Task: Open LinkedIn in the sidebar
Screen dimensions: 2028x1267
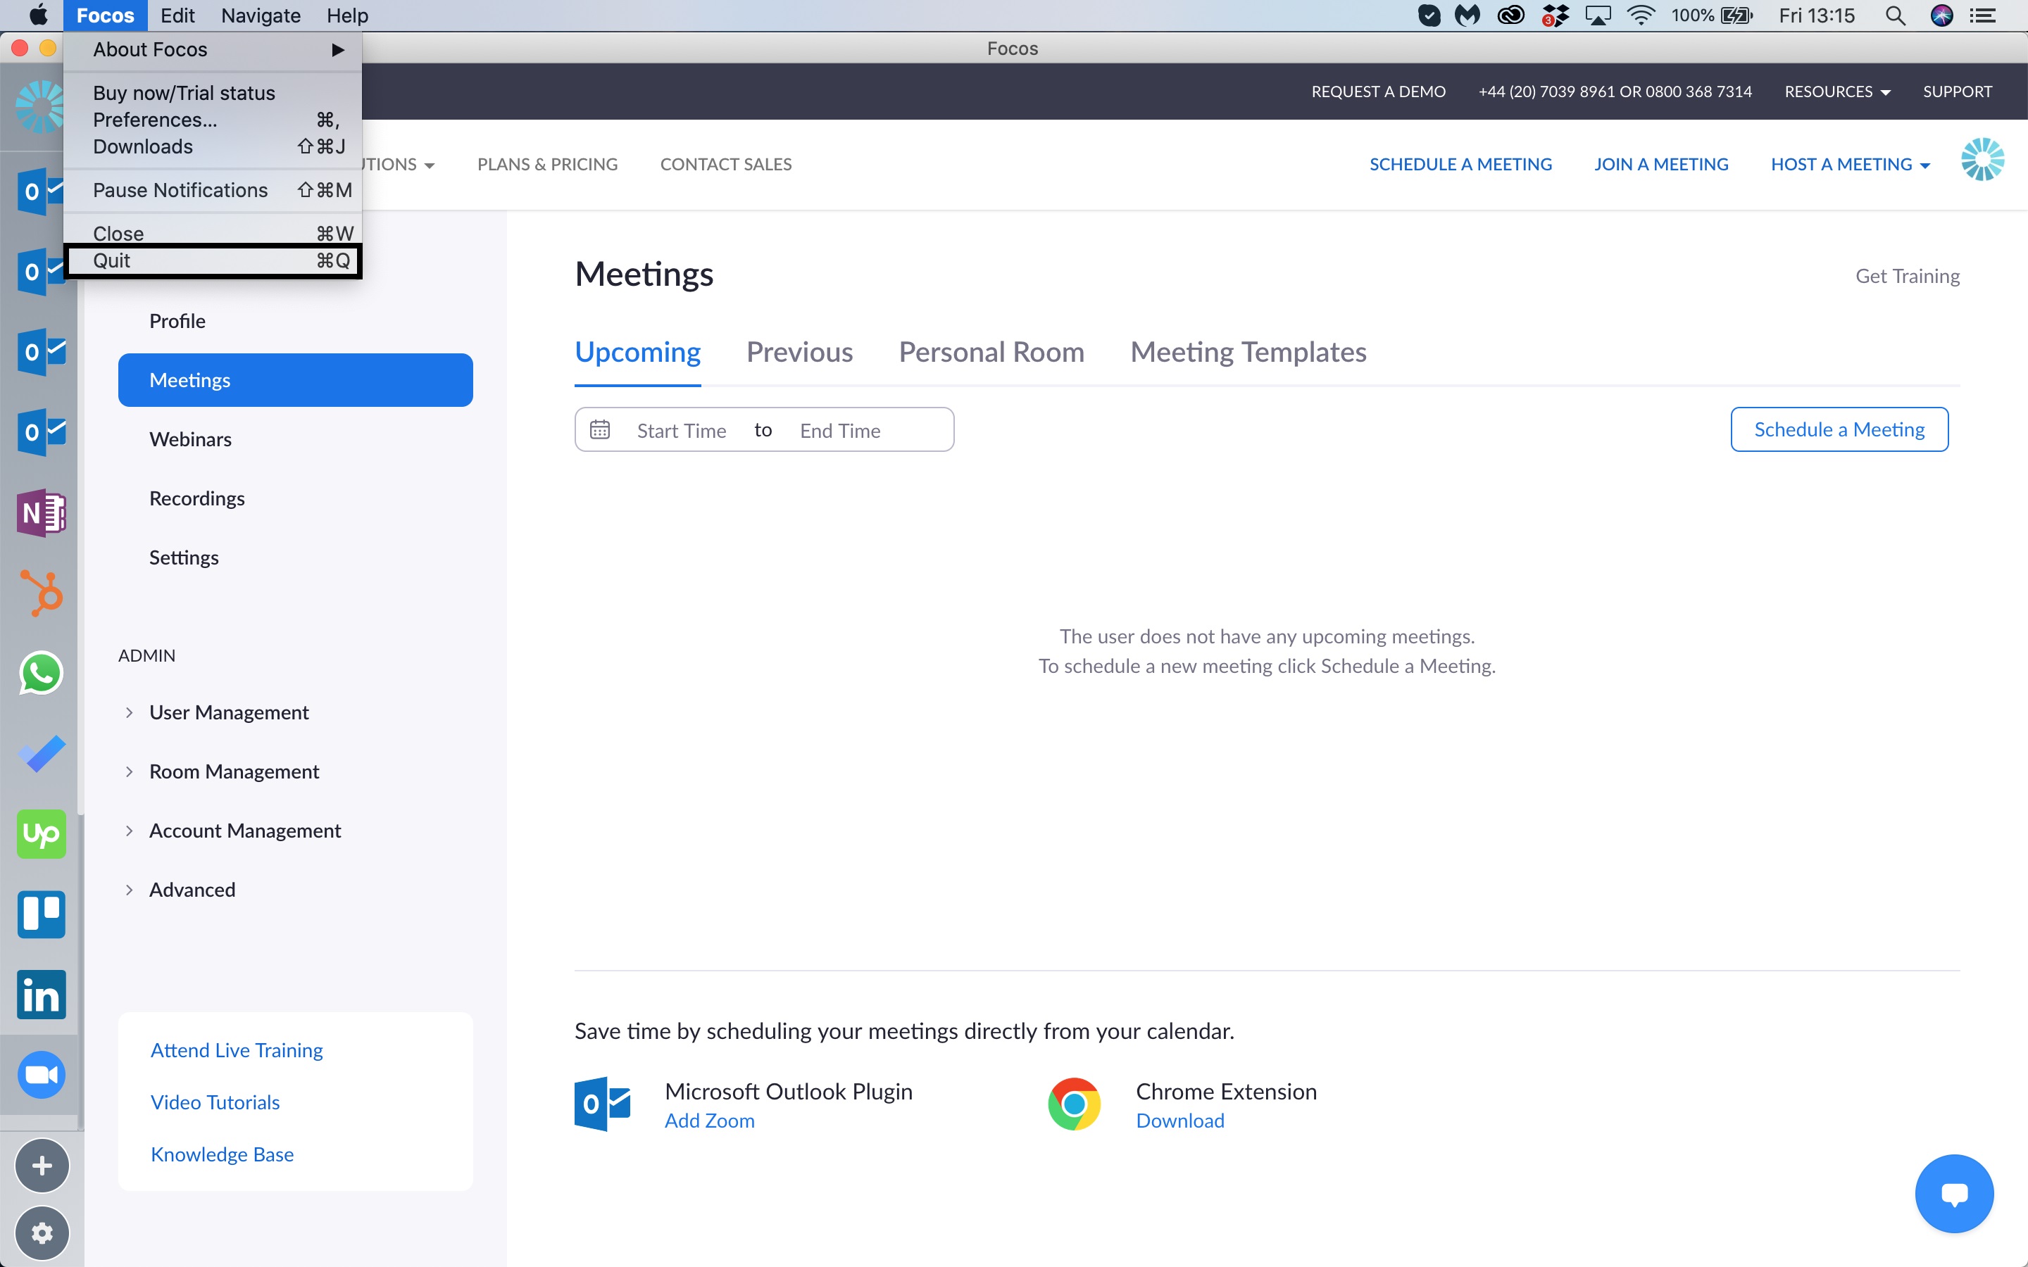Action: (41, 995)
